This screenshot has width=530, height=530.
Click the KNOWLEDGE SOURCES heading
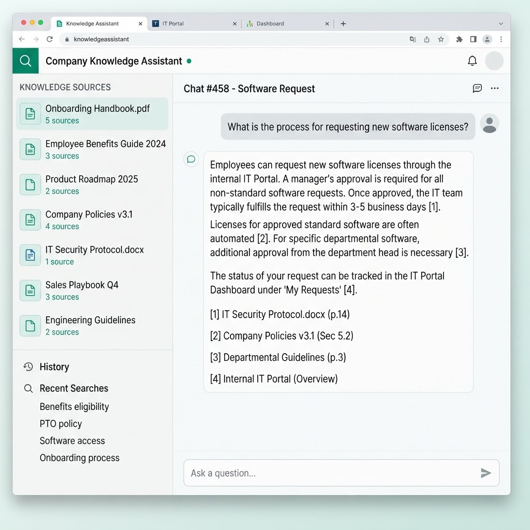[65, 87]
